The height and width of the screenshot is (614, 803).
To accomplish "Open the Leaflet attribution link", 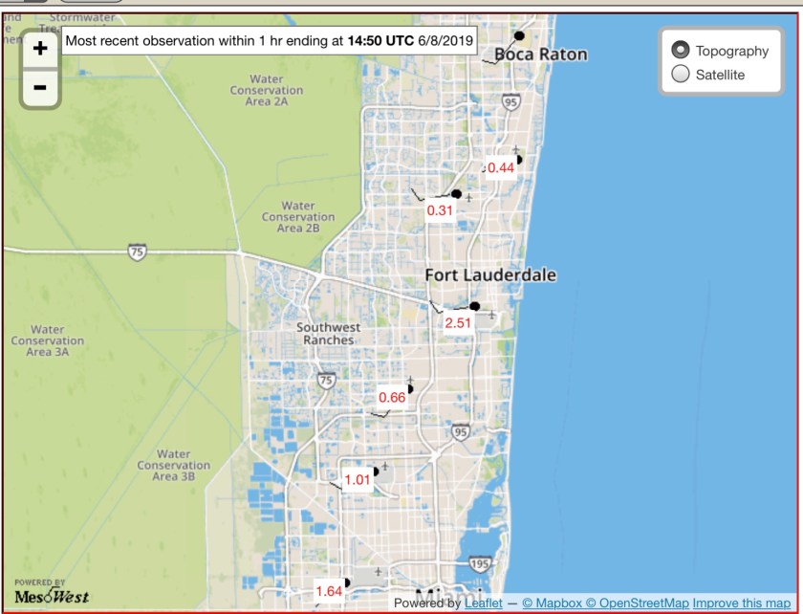I will pyautogui.click(x=484, y=603).
